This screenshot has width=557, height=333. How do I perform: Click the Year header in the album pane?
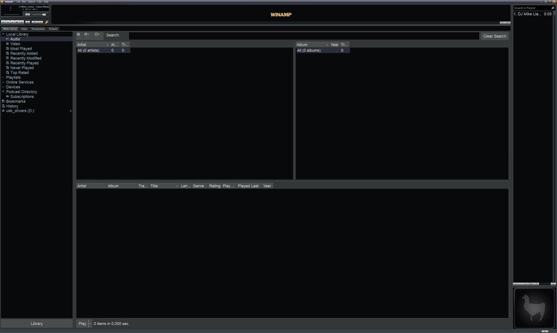pyautogui.click(x=334, y=45)
